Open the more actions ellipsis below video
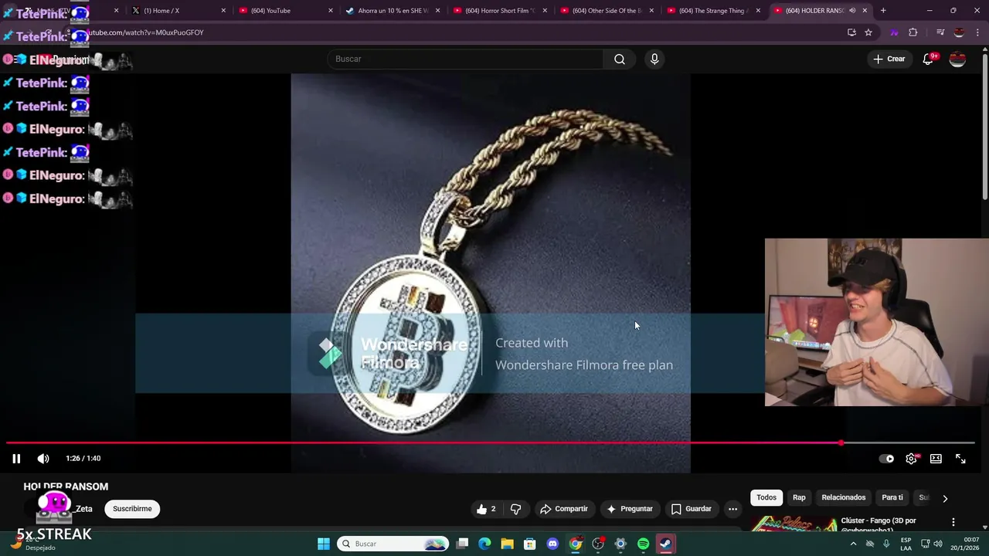 click(x=732, y=509)
